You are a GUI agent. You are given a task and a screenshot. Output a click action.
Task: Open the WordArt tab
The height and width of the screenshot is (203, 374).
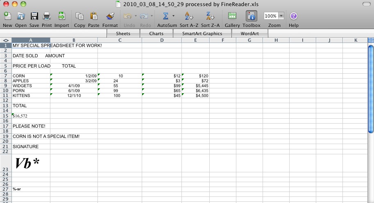click(x=250, y=34)
